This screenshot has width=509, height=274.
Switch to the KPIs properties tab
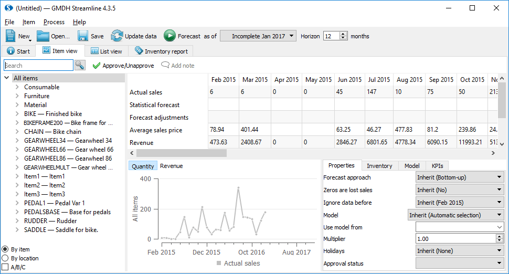(x=437, y=166)
